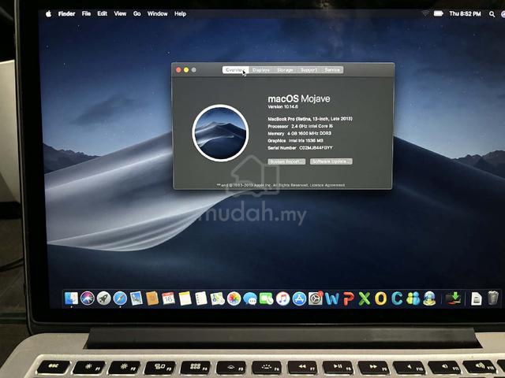
Task: Open Launchpad rocket icon
Action: pos(103,298)
